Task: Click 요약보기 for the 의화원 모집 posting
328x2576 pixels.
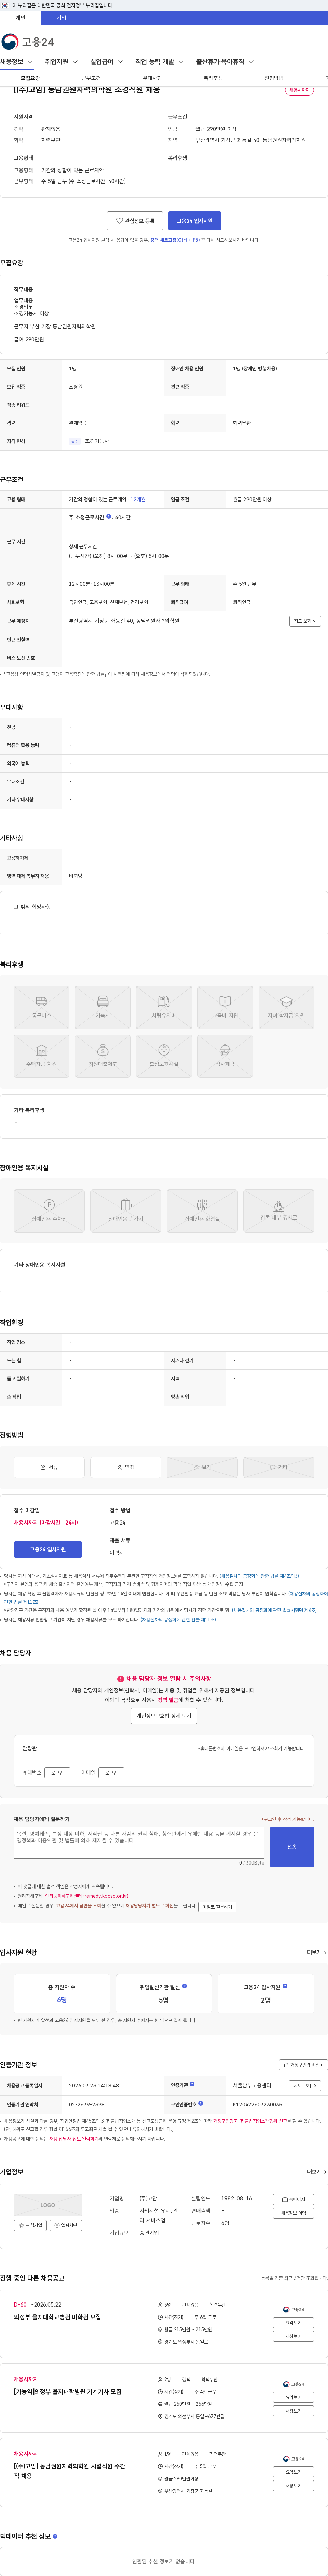Action: click(x=293, y=2323)
